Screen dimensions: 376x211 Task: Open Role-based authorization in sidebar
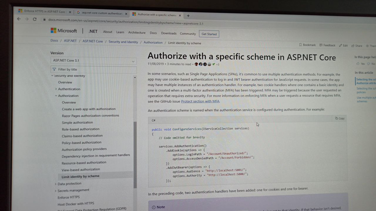(80, 129)
